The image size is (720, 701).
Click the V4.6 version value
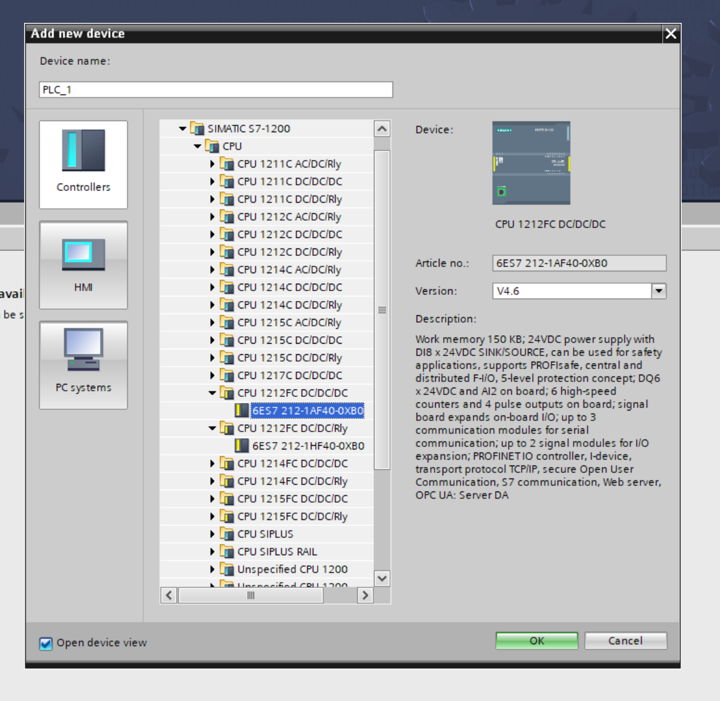(x=508, y=291)
